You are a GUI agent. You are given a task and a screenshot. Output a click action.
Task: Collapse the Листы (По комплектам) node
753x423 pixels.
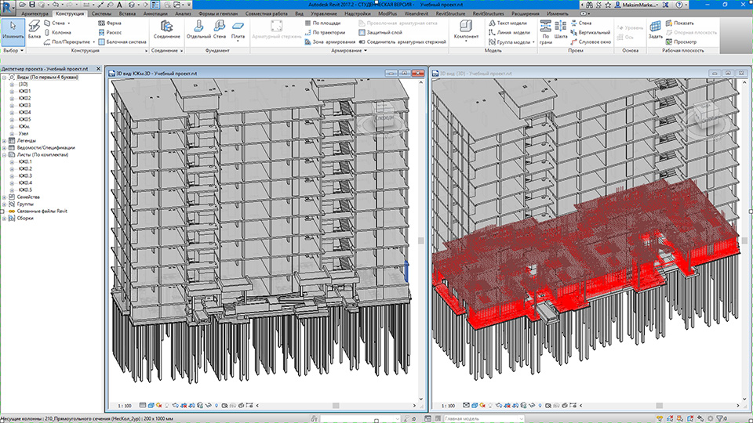[5, 155]
